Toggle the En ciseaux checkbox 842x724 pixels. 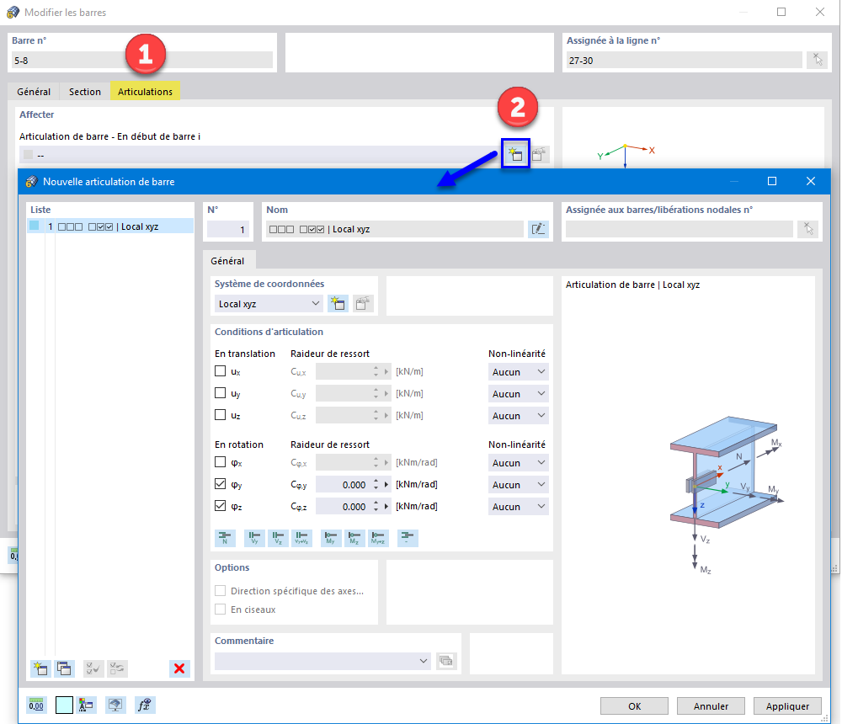pyautogui.click(x=220, y=609)
